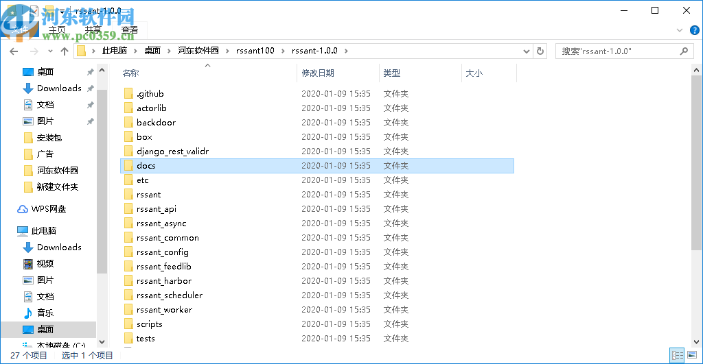This screenshot has height=364, width=703.
Task: Select the rssant_harbor folder icon
Action: [x=128, y=281]
